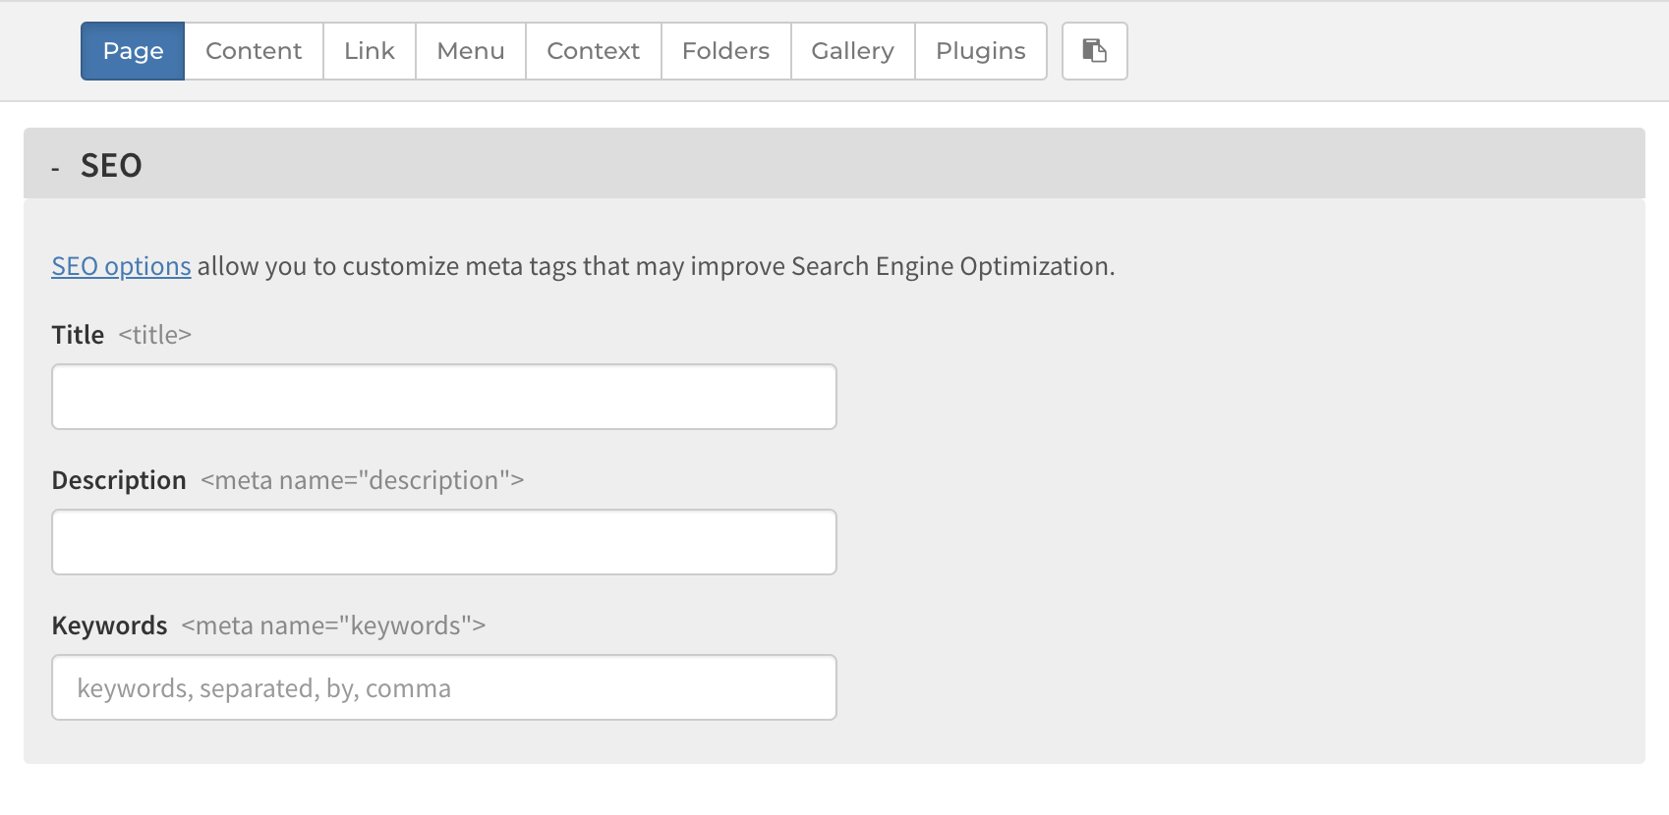
Task: Go to the Menu tab
Action: point(471,51)
